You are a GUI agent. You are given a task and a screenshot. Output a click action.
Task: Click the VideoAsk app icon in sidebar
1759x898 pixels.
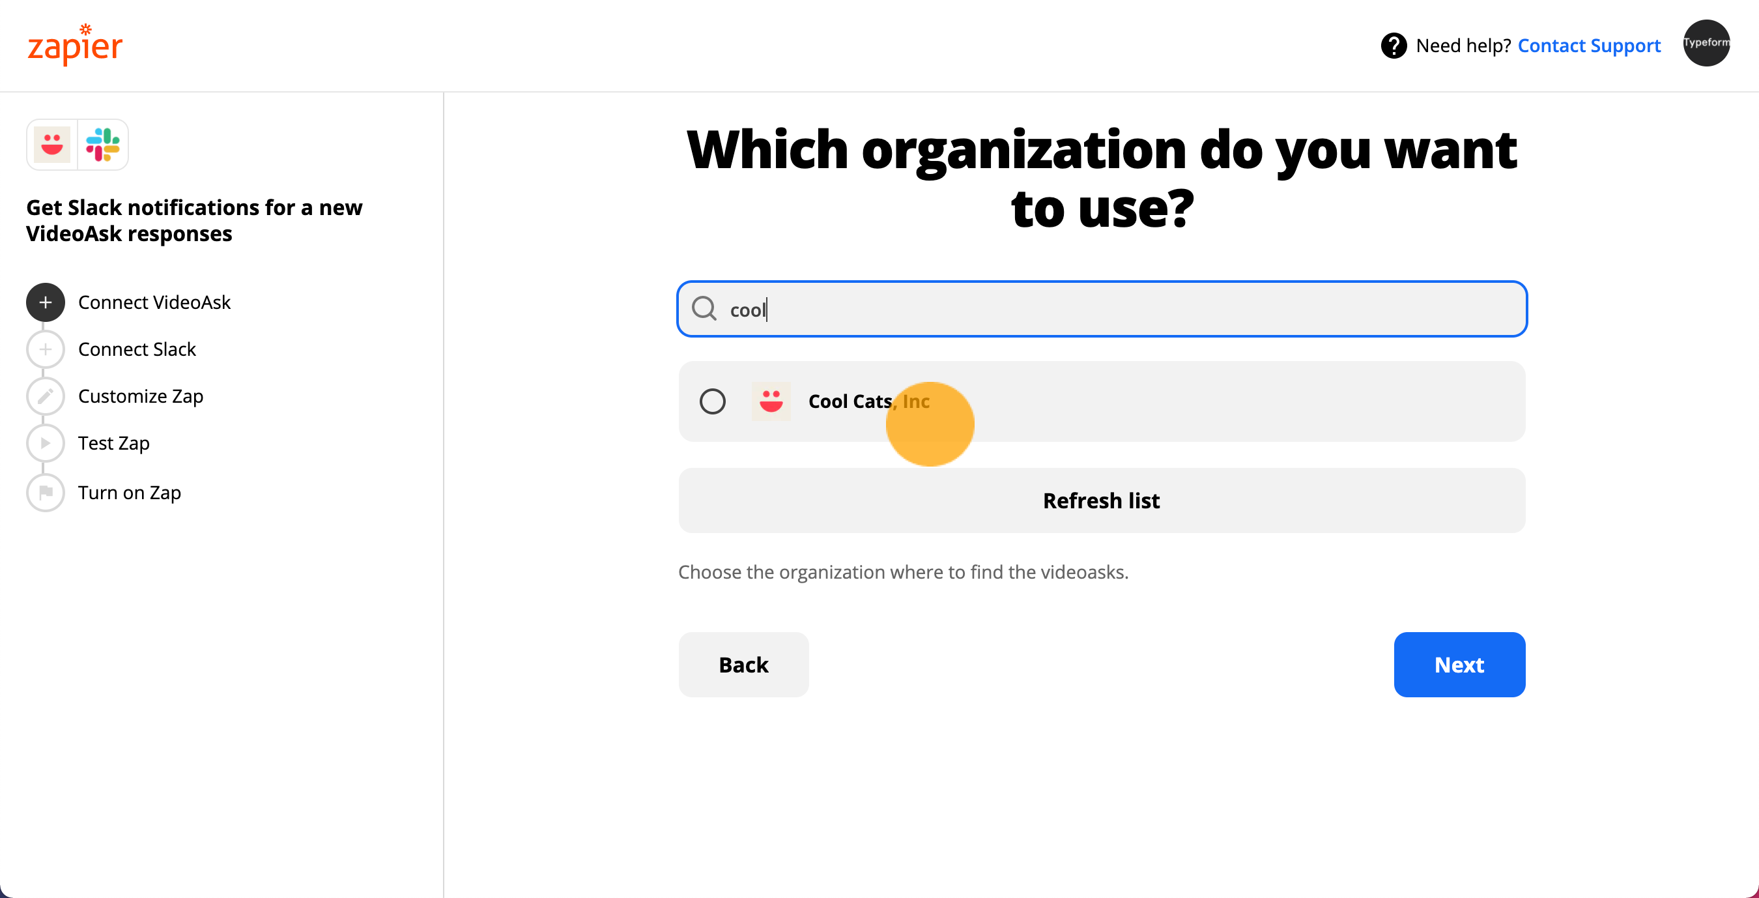[52, 145]
